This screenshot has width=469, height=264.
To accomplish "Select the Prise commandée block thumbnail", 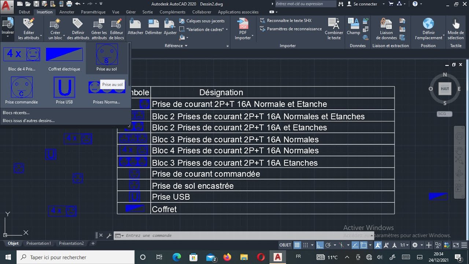I will tap(22, 90).
